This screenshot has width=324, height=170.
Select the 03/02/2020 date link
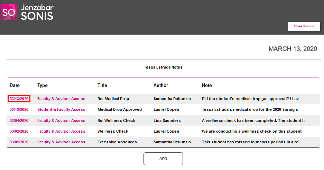[19, 131]
